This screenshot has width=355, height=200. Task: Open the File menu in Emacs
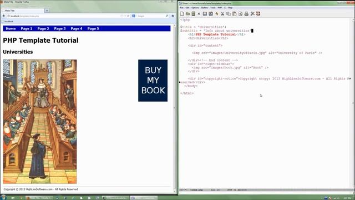(181, 8)
